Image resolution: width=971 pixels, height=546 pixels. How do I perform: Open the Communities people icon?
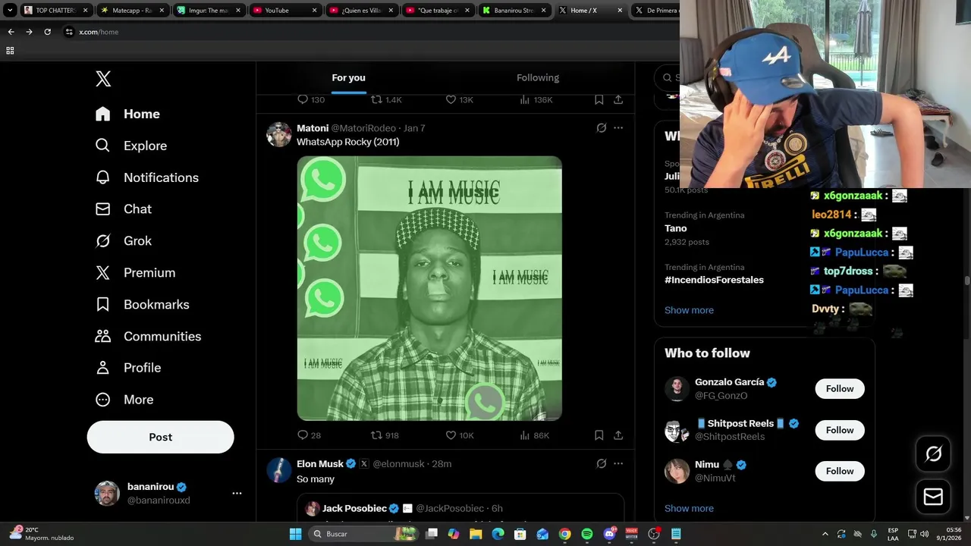pos(102,336)
